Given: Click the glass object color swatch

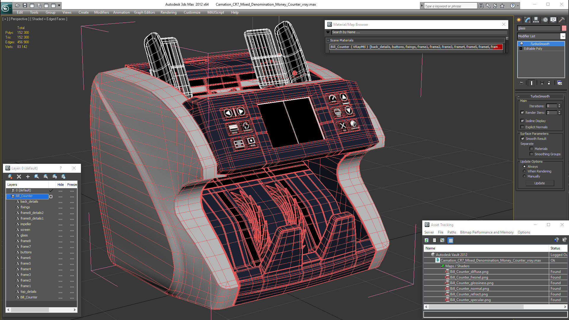Looking at the screenshot, I should click(x=564, y=28).
